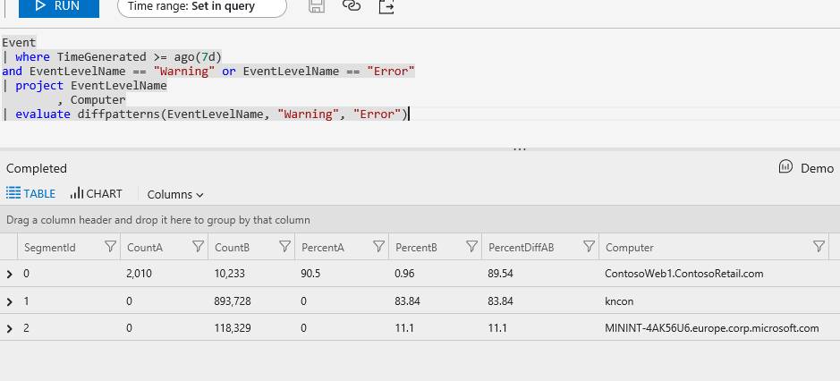Viewport: 840px width, 381px height.
Task: Open the Time range selector
Action: [x=201, y=6]
